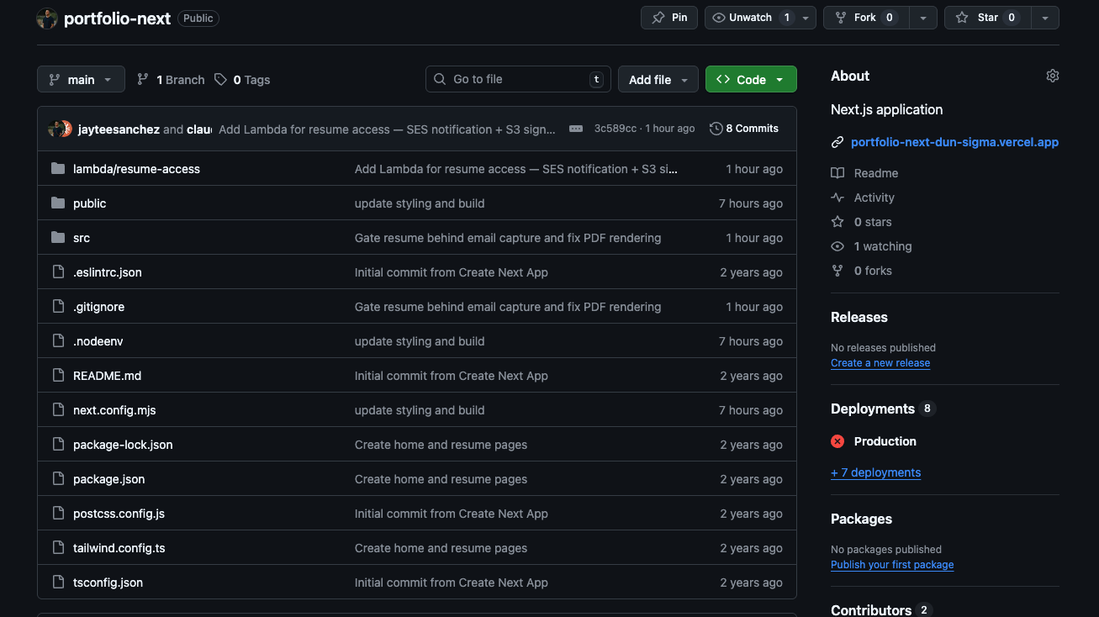Click the commit message ellipsis expander icon

click(x=576, y=129)
